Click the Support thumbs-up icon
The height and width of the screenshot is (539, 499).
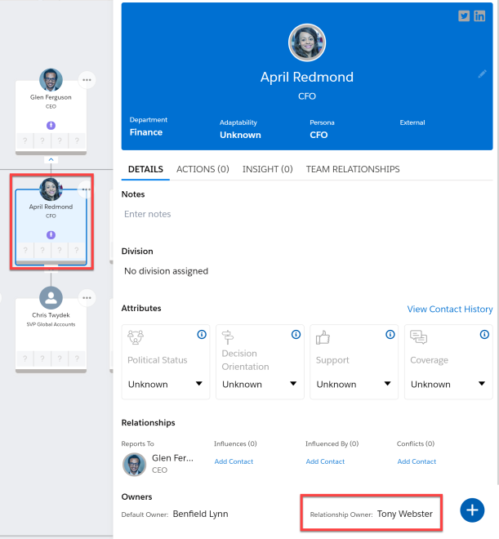point(323,337)
